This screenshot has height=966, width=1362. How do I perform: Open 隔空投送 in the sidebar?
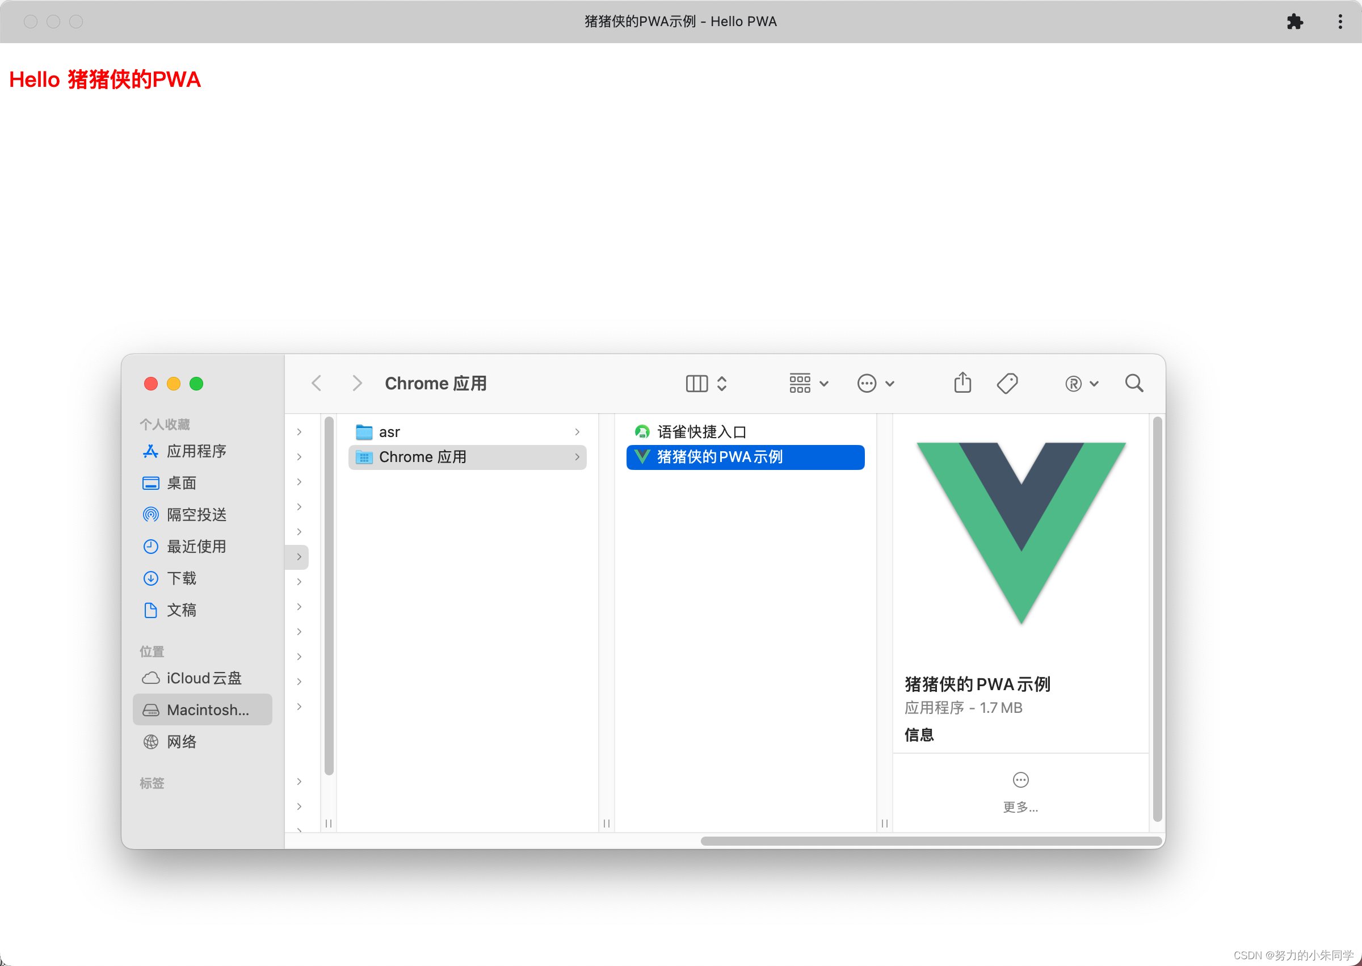[202, 515]
